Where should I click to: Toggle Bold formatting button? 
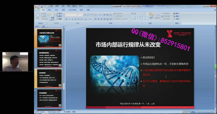click(x=67, y=19)
